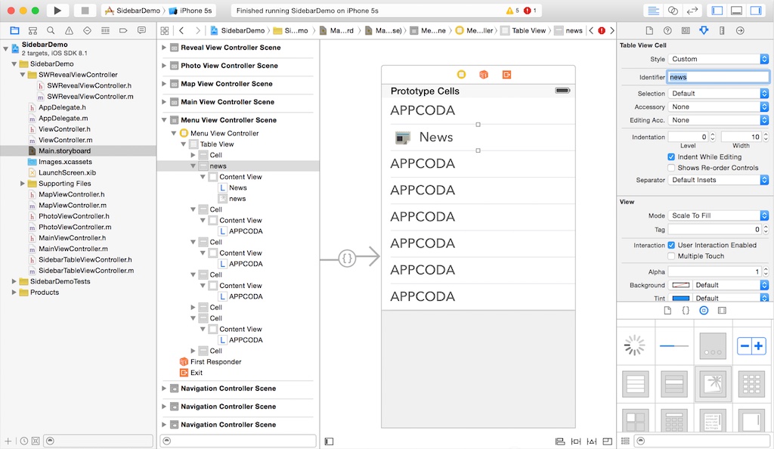Select Table View in the jump bar
This screenshot has height=449, width=774.
(531, 32)
